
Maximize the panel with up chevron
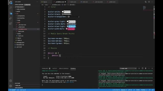tap(149, 68)
